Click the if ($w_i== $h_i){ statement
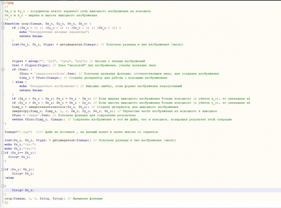The height and width of the screenshot is (208, 281). pyautogui.click(x=20, y=153)
